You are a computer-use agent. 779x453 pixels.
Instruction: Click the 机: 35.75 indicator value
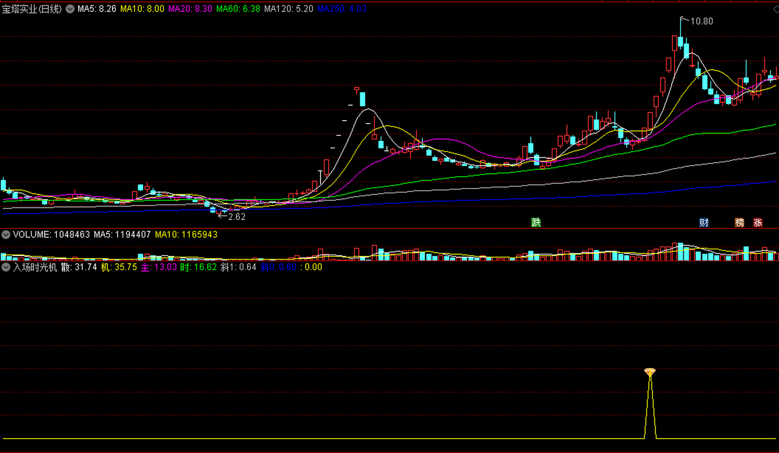click(119, 267)
